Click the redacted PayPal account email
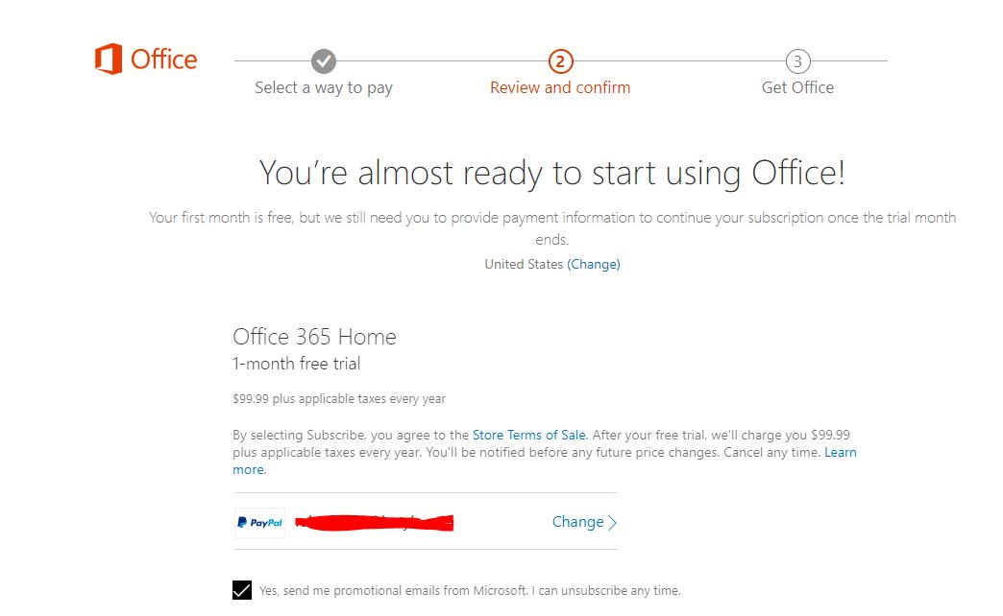 (375, 523)
